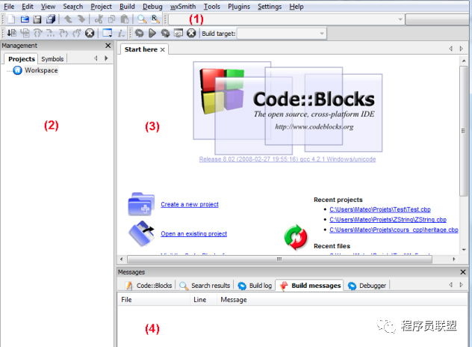Screen dimensions: 472x347
Task: Click the Release 8.02 version link
Action: 288,159
